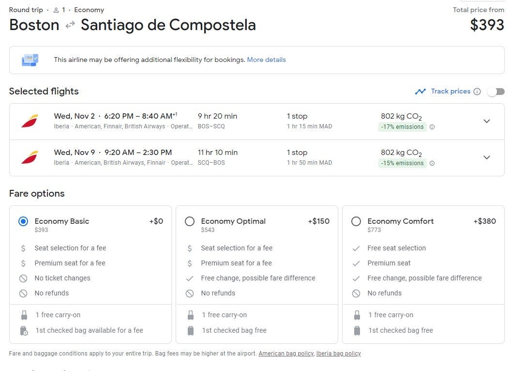Viewport: 510px width, 371px height.
Task: Click the emissions info icon for Nov 9 flight
Action: (x=432, y=163)
